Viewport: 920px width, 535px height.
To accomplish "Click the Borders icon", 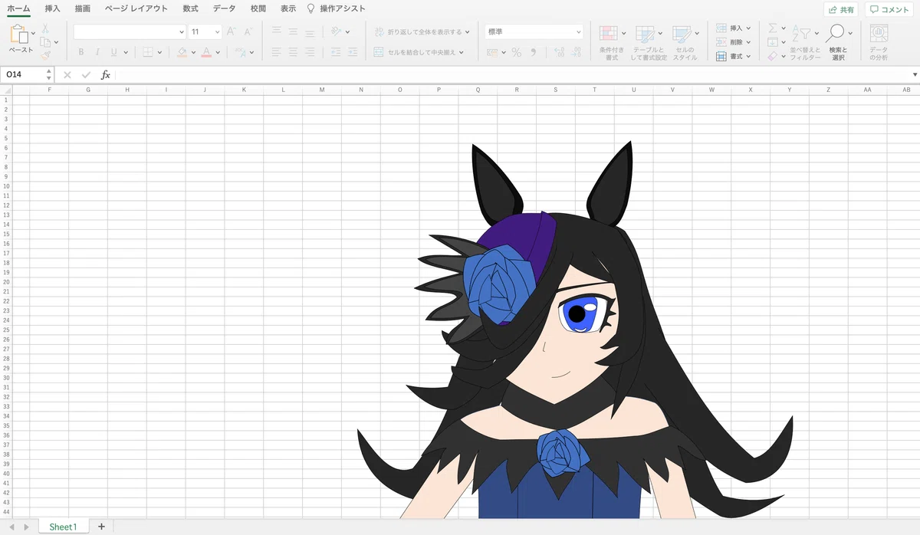I will tap(148, 52).
